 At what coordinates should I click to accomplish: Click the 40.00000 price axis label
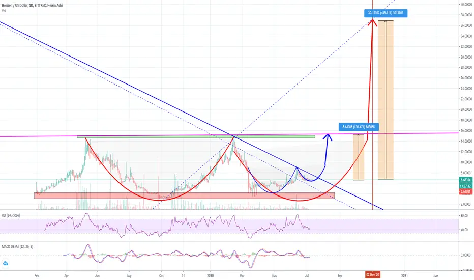click(x=466, y=4)
